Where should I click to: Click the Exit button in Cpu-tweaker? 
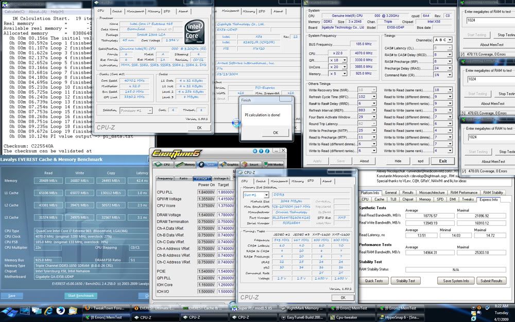(x=443, y=161)
